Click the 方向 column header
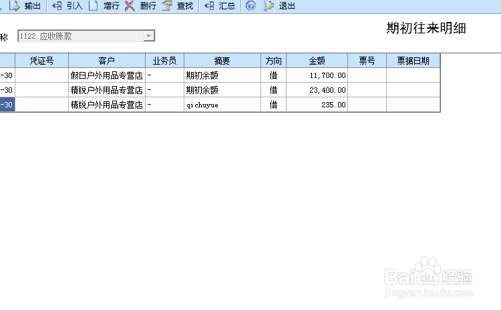Viewport: 501px width, 310px height. click(x=273, y=61)
